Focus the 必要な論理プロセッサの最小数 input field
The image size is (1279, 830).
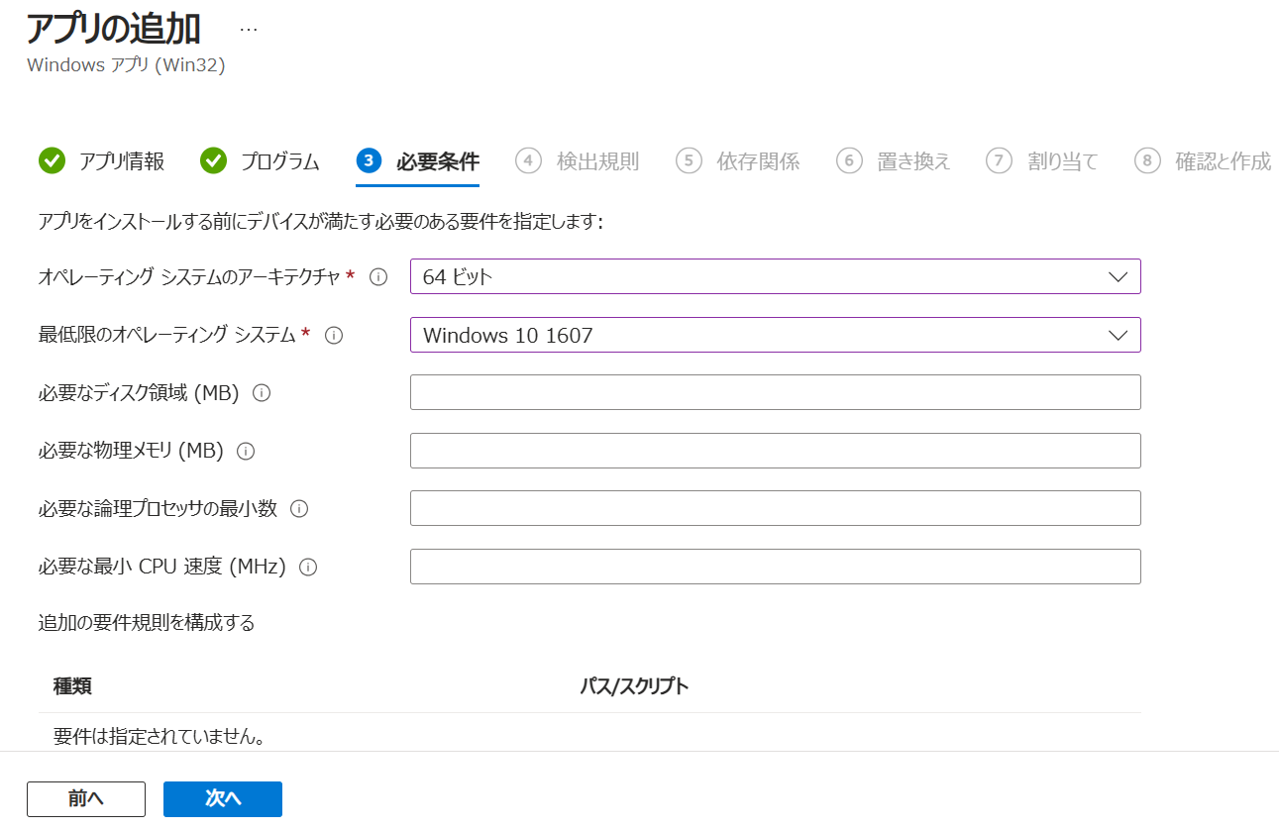pos(775,508)
